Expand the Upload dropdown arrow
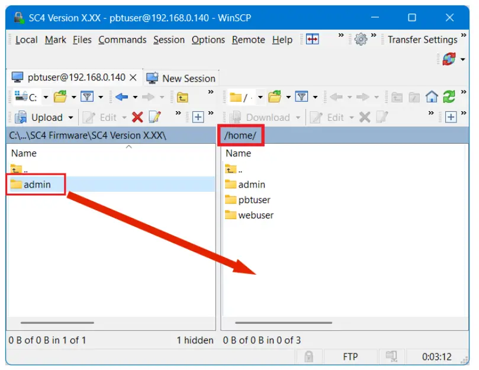This screenshot has height=370, width=479. coord(71,118)
